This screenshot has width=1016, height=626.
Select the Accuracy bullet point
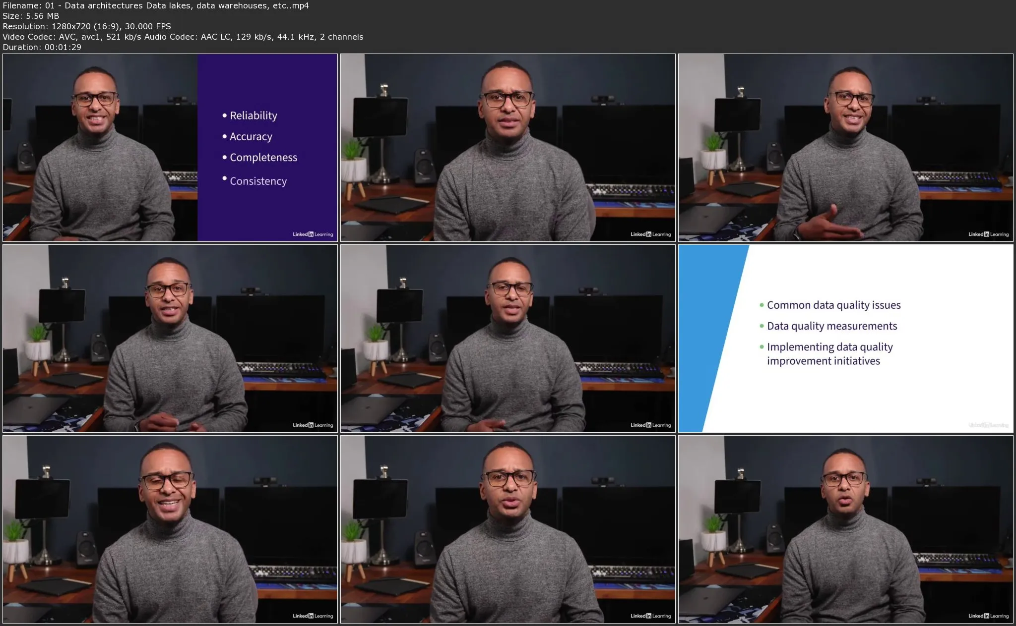pyautogui.click(x=251, y=136)
